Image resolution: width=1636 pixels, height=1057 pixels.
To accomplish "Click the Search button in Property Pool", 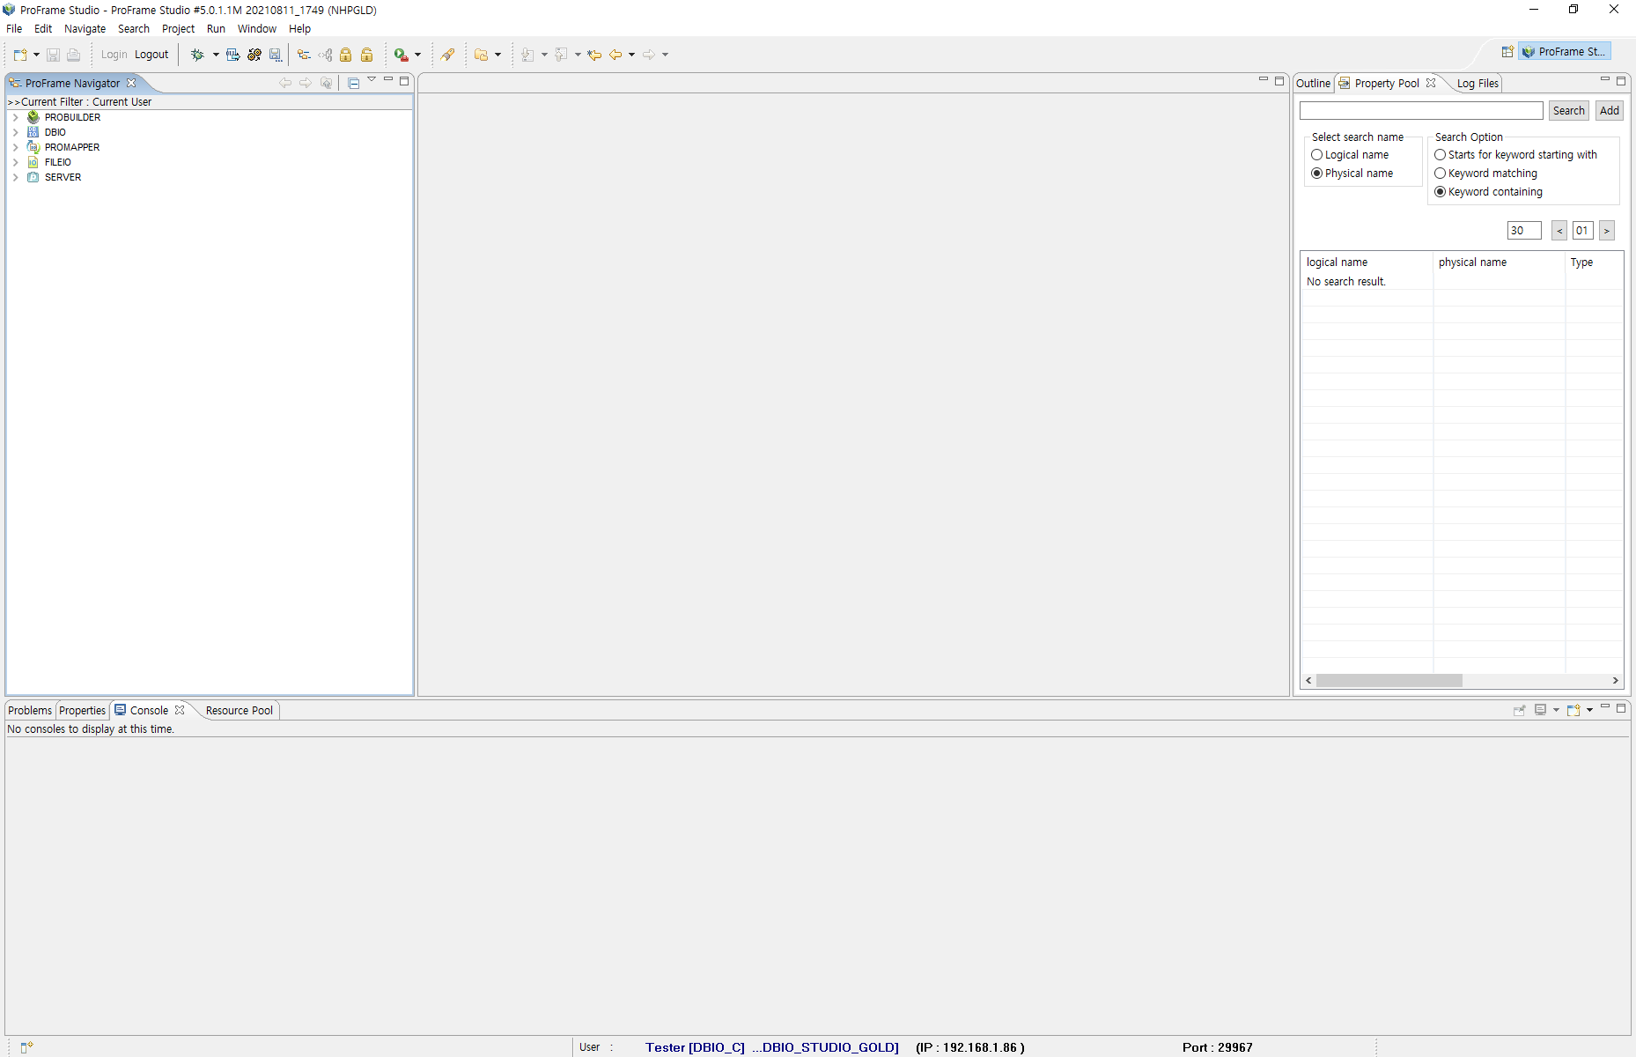I will point(1568,110).
